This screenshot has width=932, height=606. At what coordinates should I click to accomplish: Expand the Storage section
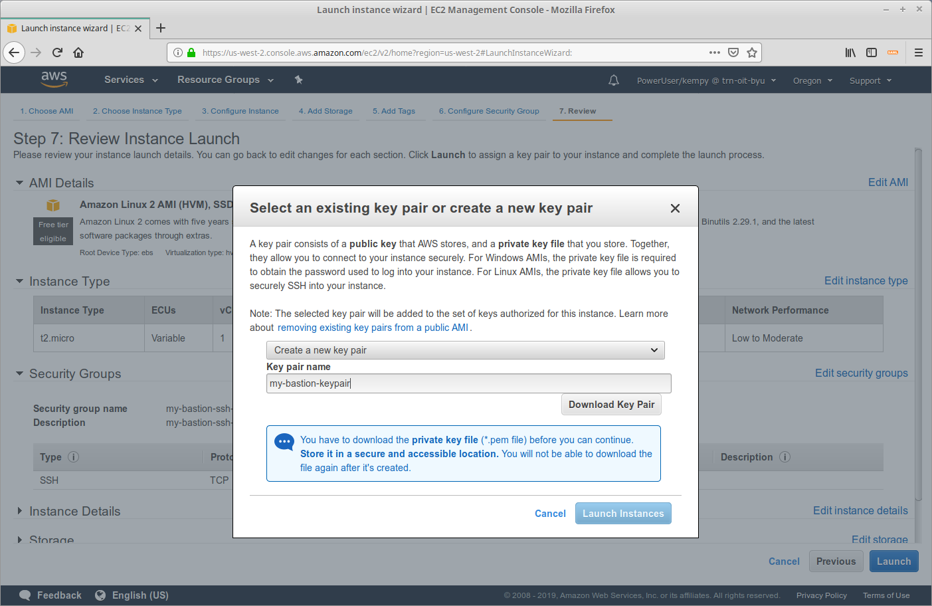click(x=20, y=540)
